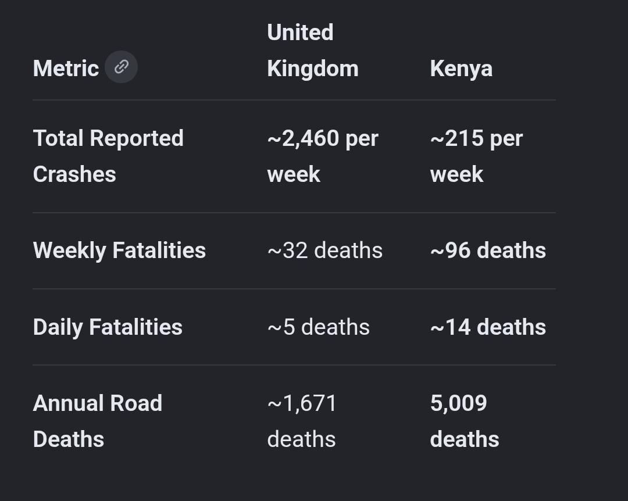The image size is (628, 501).
Task: Click the Weekly Fatalities row label
Action: [x=119, y=250]
